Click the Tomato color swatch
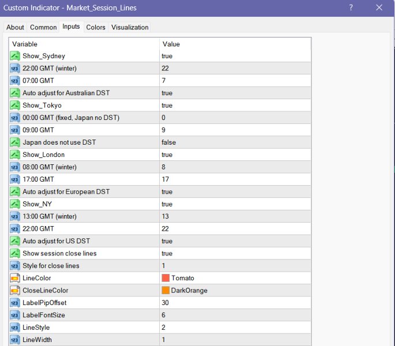This screenshot has width=395, height=346. 165,278
